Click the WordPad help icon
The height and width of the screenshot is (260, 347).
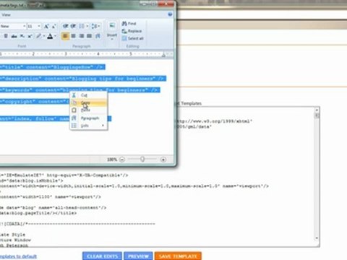170,14
